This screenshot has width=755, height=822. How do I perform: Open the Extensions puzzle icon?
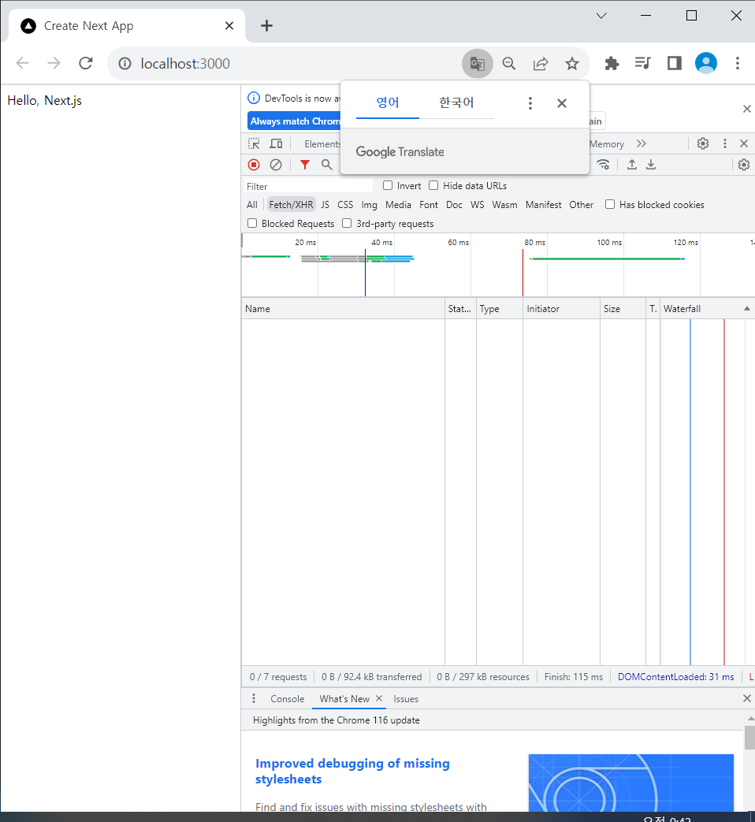(x=612, y=63)
